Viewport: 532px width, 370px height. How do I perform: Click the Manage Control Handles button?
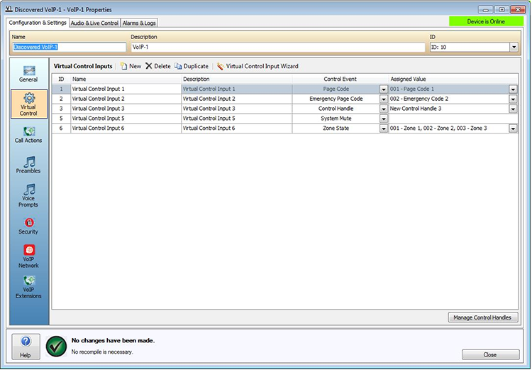(482, 317)
